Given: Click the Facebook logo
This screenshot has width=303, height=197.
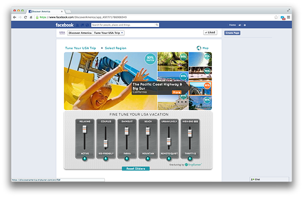Looking at the screenshot, I should (64, 25).
